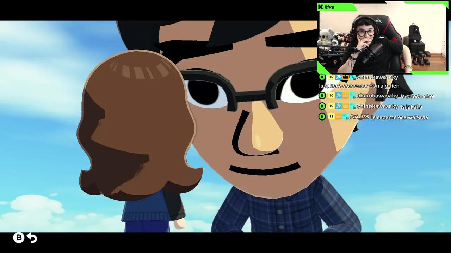
Task: Click chat text '!s jakaka'
Action: pyautogui.click(x=411, y=106)
